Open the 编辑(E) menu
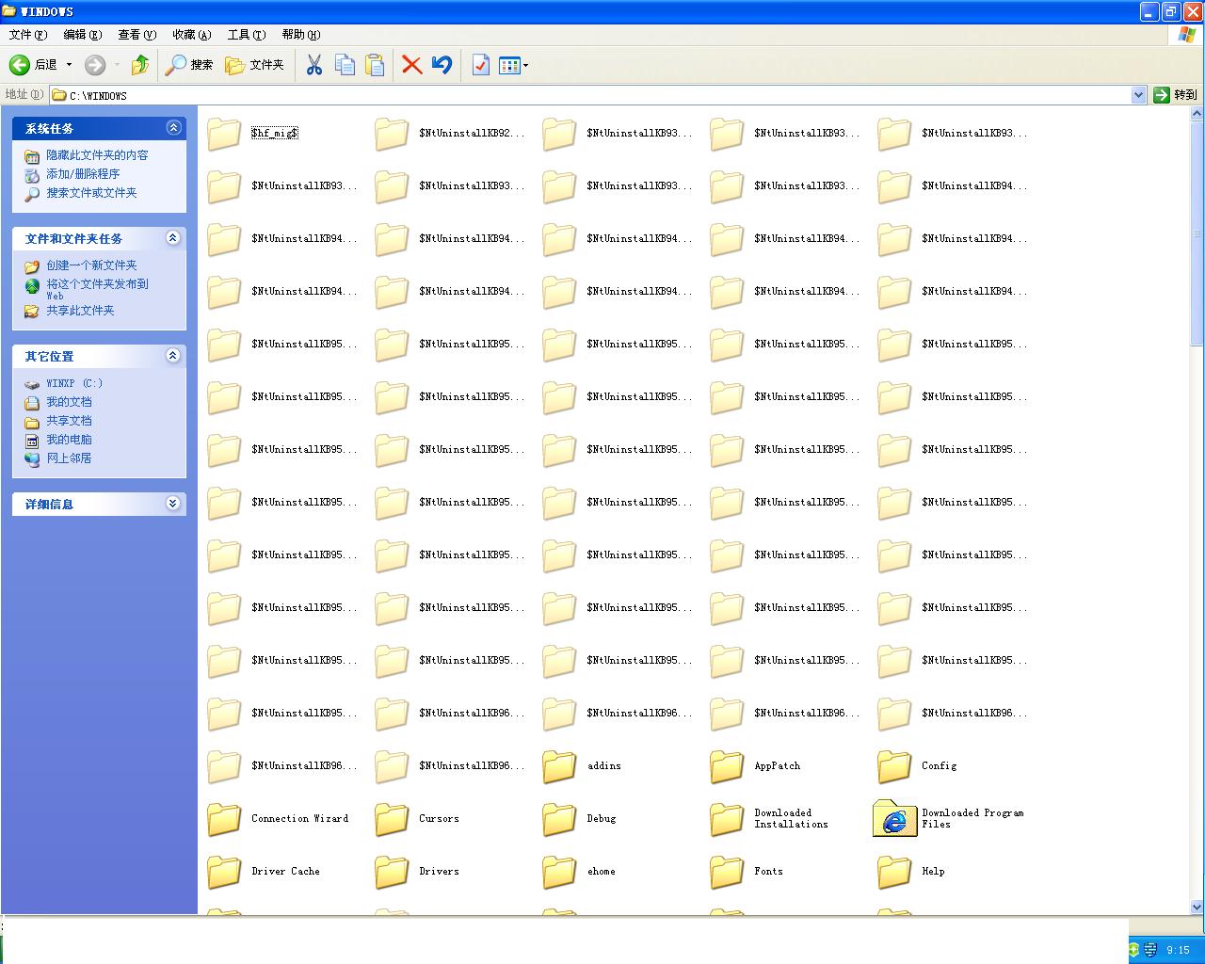1205x964 pixels. (82, 35)
